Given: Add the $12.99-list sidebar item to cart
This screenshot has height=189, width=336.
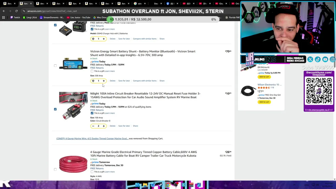Looking at the screenshot, I should [264, 77].
